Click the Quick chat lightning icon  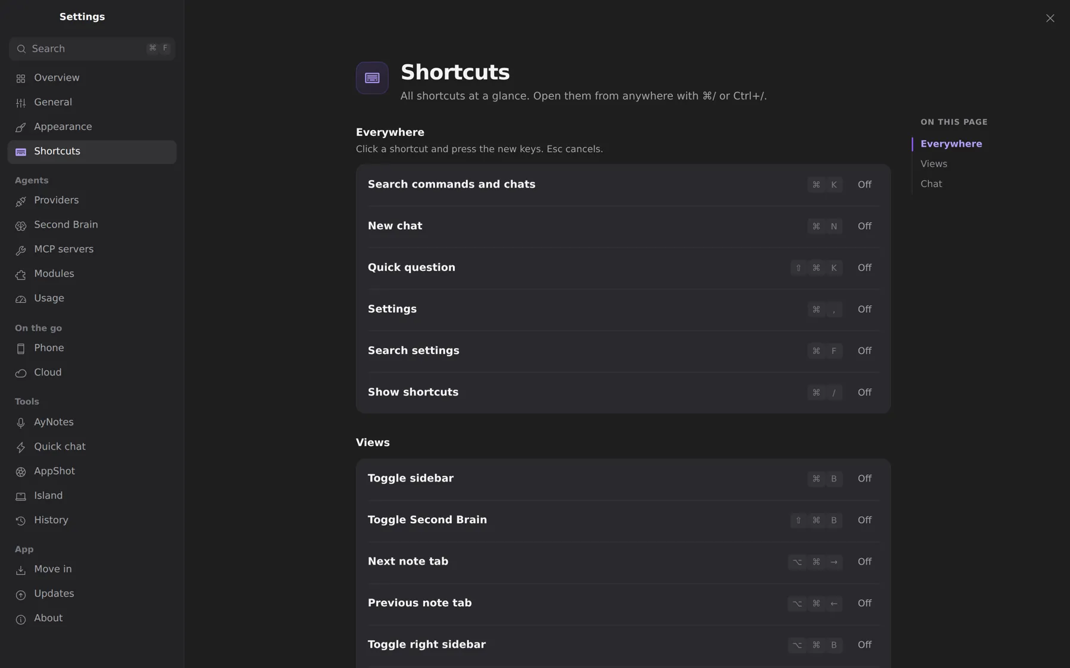pos(21,447)
